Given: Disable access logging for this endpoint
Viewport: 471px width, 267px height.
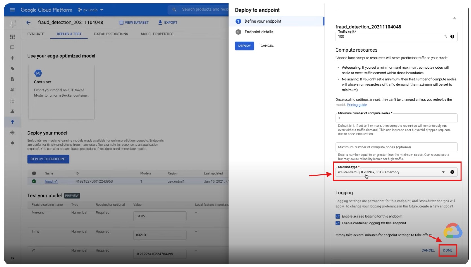Looking at the screenshot, I should pyautogui.click(x=338, y=216).
